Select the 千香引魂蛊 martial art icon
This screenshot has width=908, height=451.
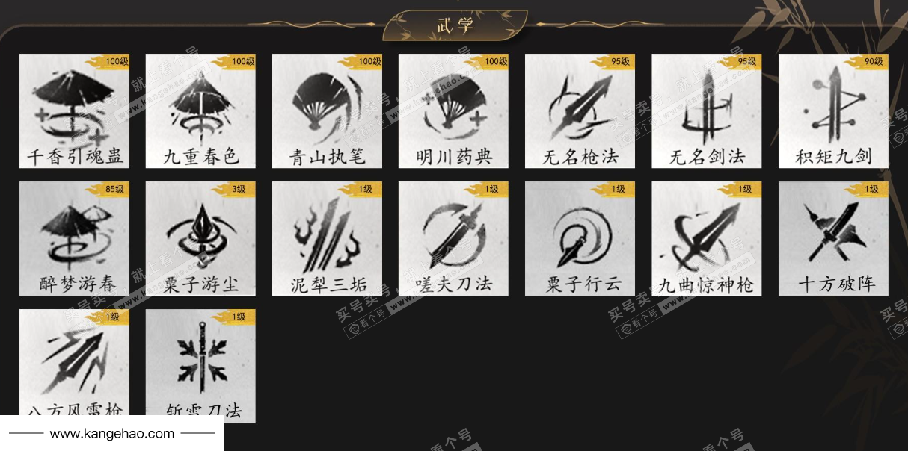click(74, 111)
